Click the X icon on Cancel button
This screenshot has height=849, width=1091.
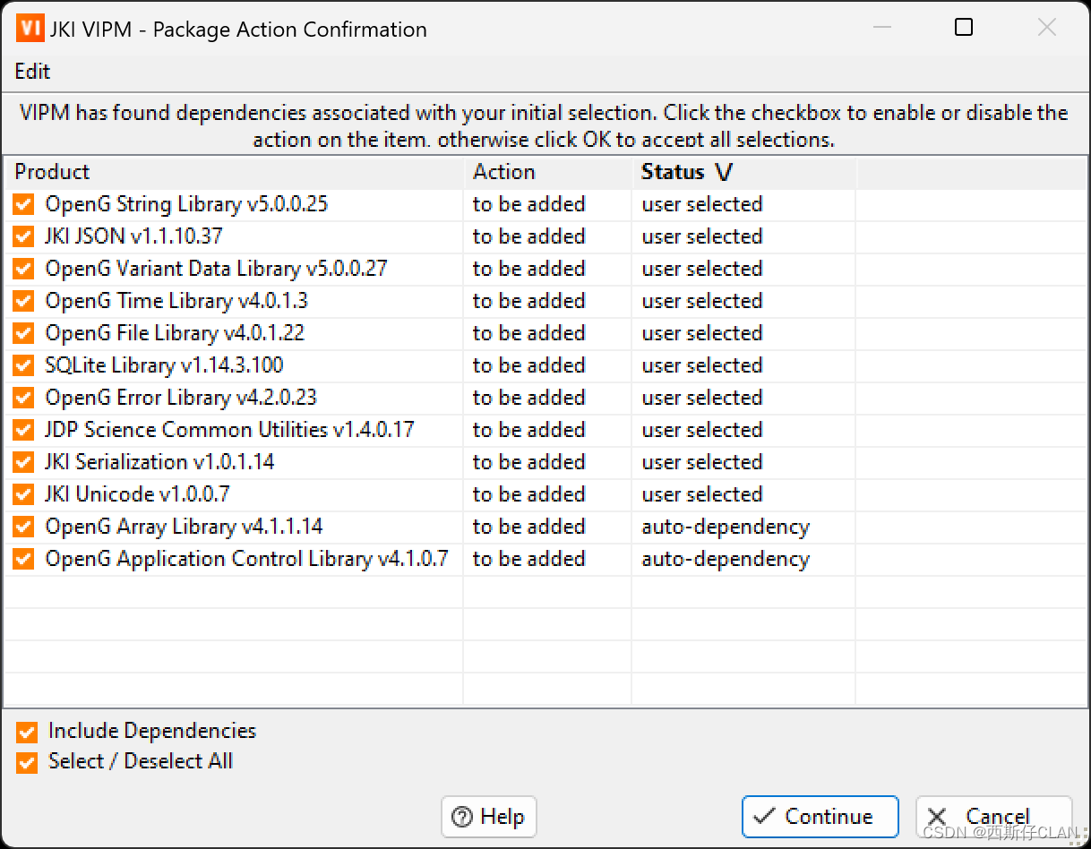click(x=936, y=816)
